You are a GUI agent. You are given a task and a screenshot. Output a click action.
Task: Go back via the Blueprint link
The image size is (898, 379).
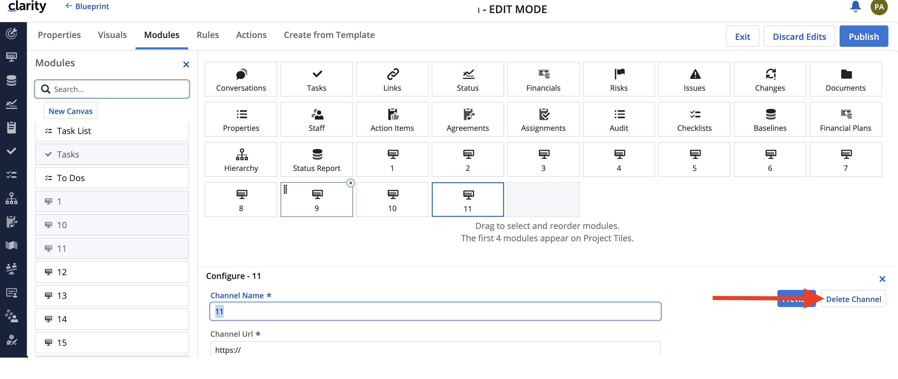tap(88, 6)
